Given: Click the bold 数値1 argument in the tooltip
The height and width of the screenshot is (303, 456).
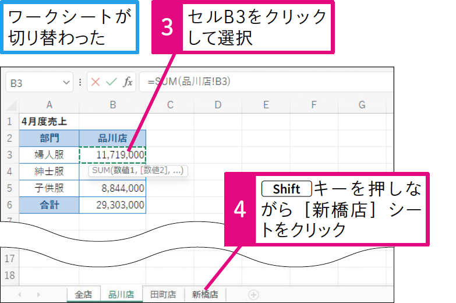Looking at the screenshot, I should tap(125, 170).
